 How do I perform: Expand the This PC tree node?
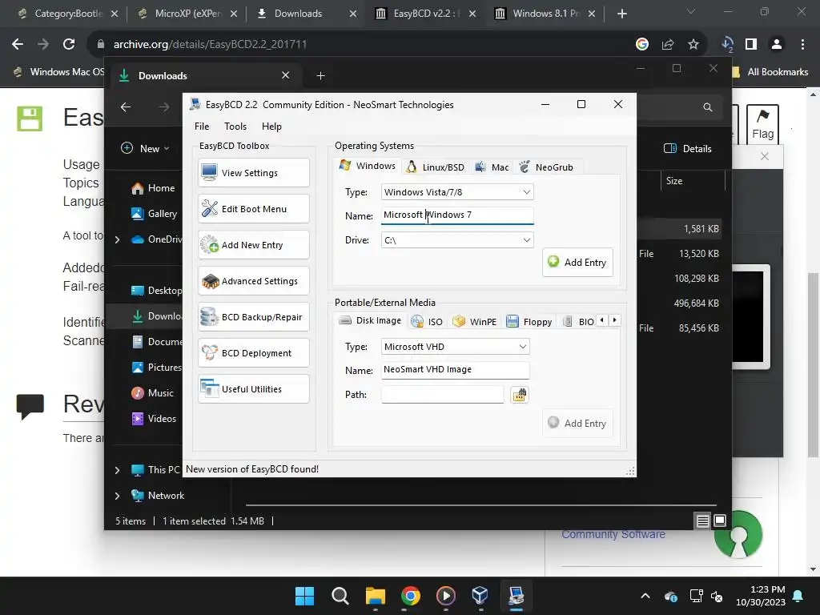[118, 470]
